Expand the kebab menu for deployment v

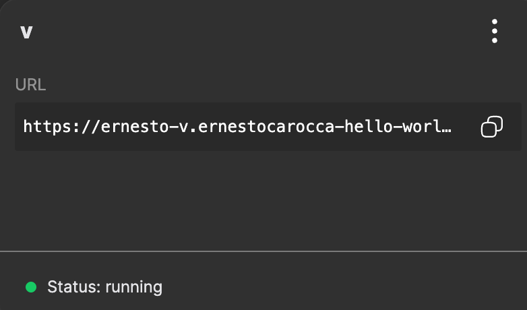coord(495,31)
